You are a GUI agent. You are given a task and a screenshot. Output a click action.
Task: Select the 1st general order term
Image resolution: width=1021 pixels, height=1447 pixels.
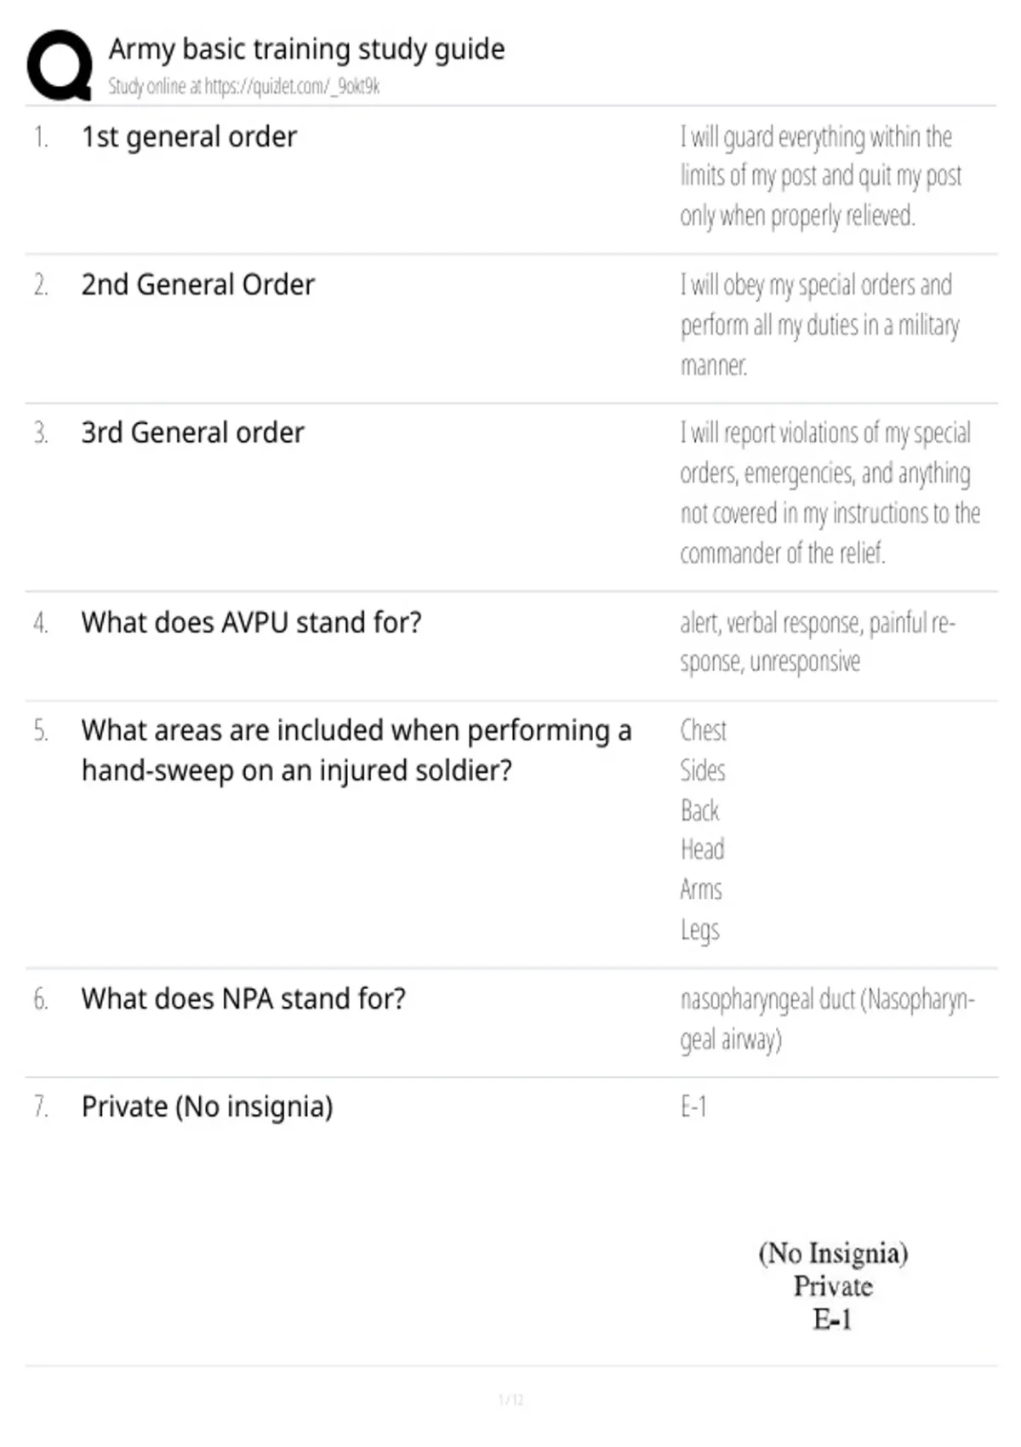click(x=189, y=137)
